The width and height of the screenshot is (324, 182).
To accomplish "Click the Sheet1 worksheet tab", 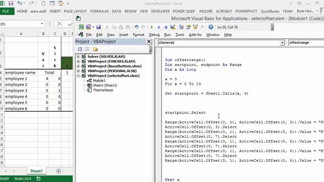I will click(x=36, y=171).
